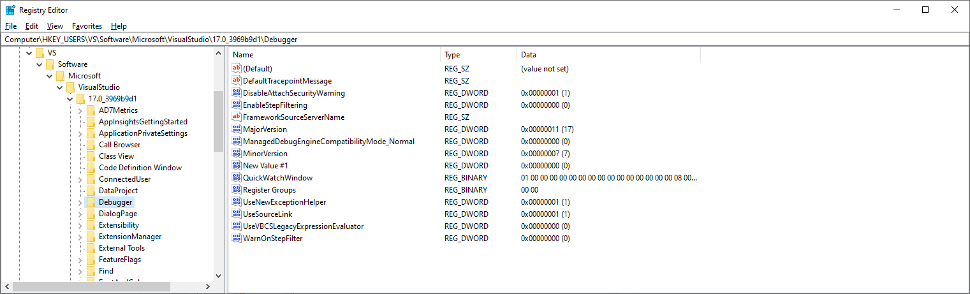
Task: Click the tree pane scroll up arrow
Action: tap(219, 54)
